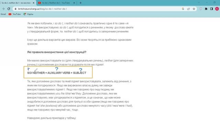Reload the page with the refresh icon
The height and width of the screenshot is (123, 220).
[9, 9]
